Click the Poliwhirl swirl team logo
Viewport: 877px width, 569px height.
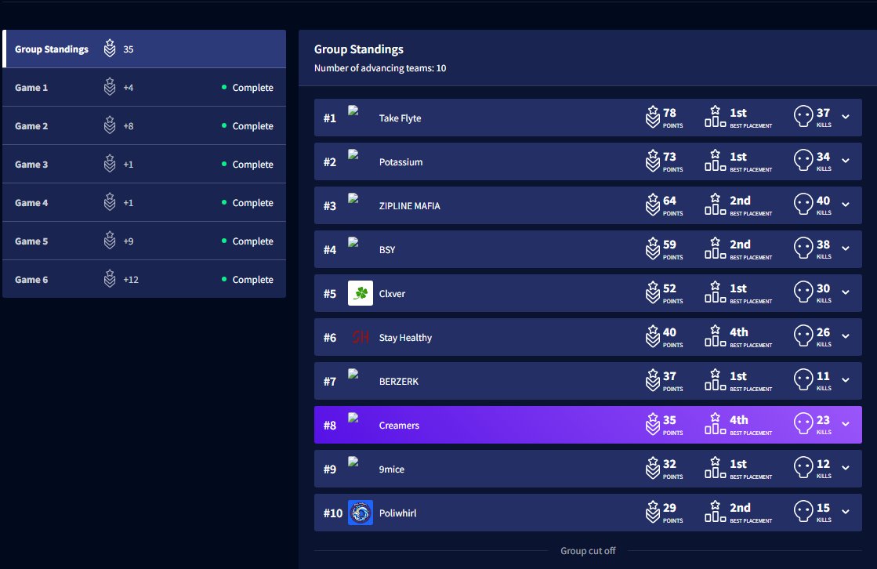361,513
